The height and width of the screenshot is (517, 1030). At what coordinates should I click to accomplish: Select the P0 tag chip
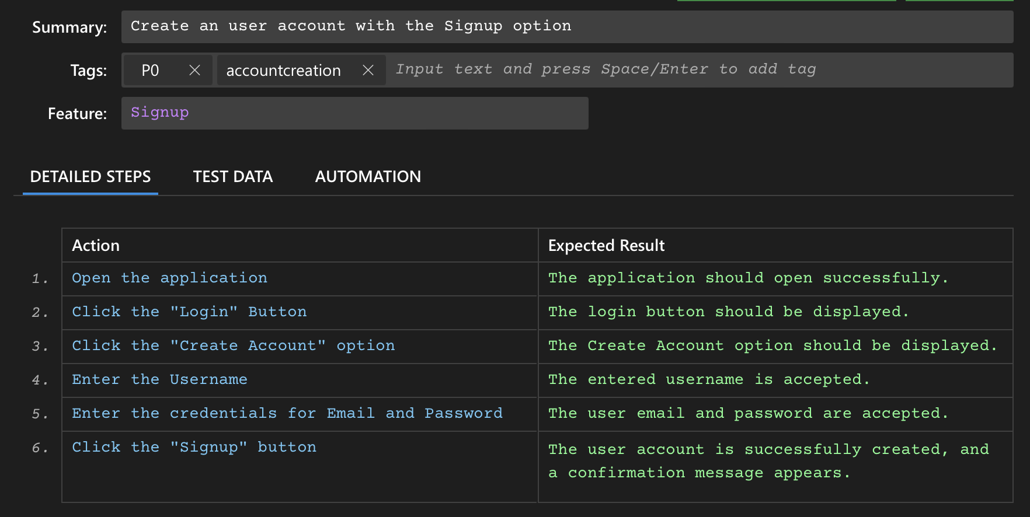click(x=151, y=71)
